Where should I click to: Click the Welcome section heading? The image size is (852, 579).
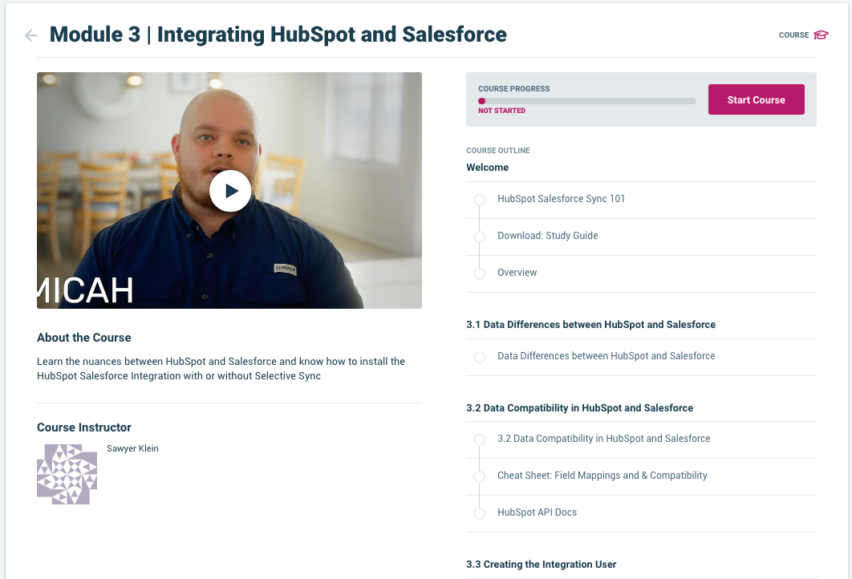[x=488, y=168]
